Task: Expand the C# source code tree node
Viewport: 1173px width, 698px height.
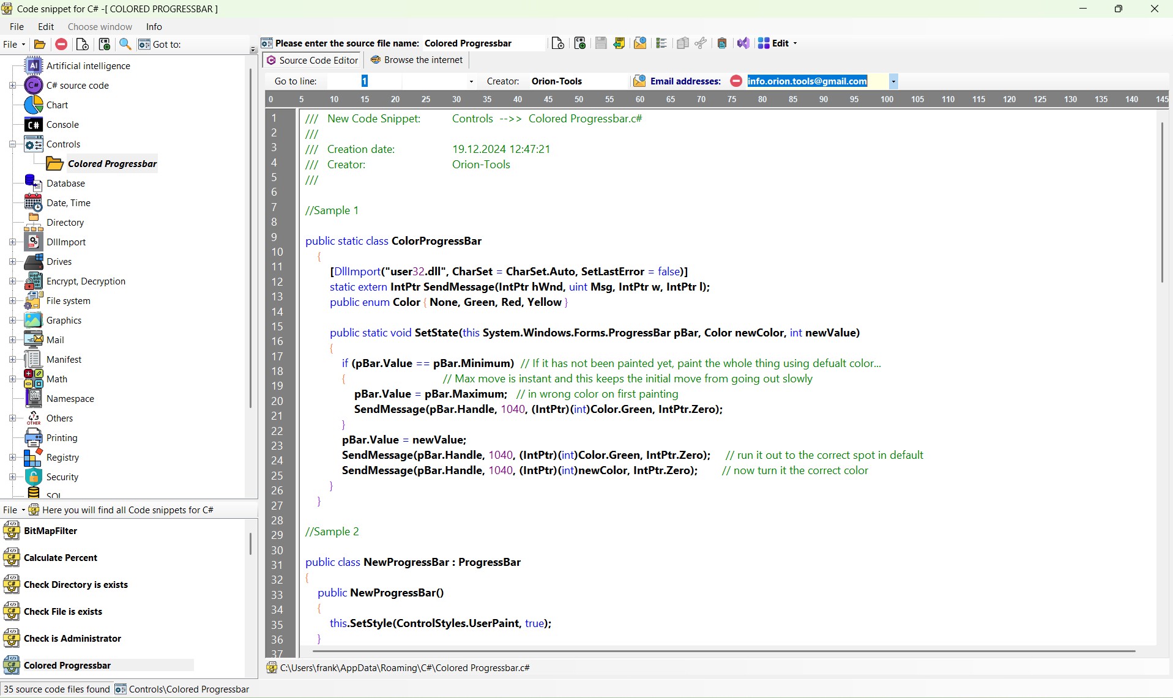Action: pyautogui.click(x=12, y=86)
